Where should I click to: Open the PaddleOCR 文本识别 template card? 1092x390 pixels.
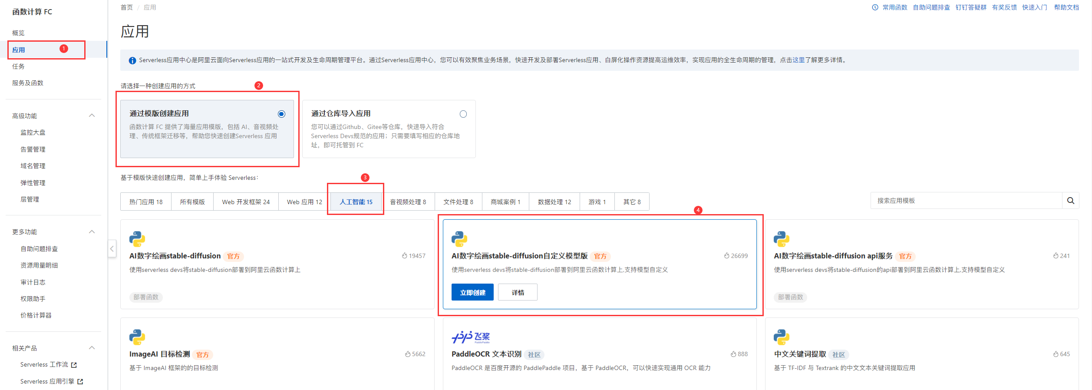600,354
